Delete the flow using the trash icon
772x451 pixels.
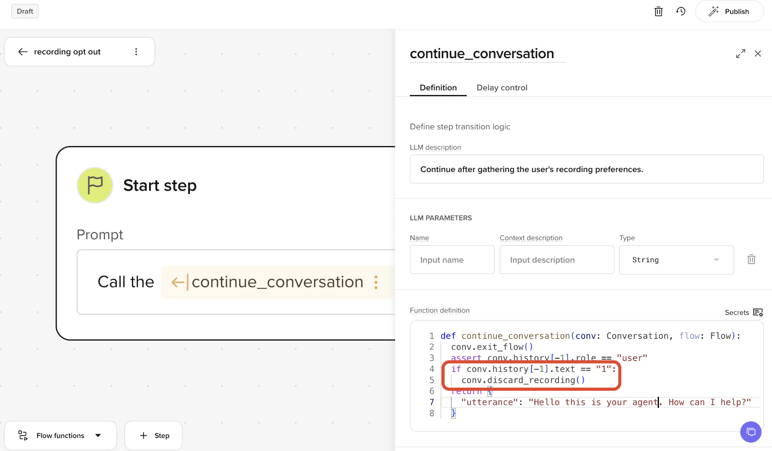point(658,11)
